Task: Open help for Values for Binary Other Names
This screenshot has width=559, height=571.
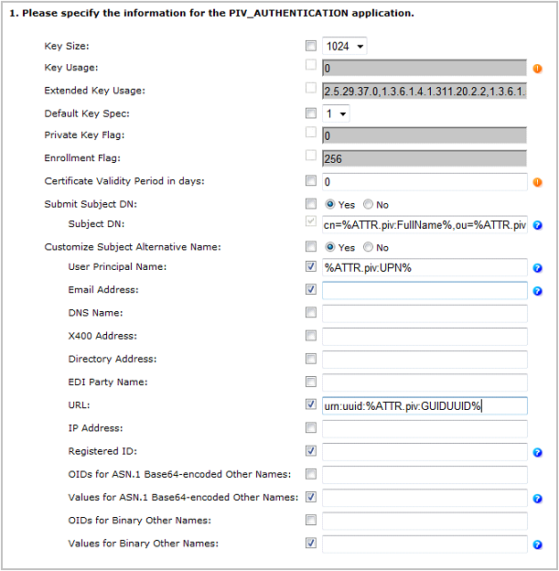Action: (x=538, y=544)
